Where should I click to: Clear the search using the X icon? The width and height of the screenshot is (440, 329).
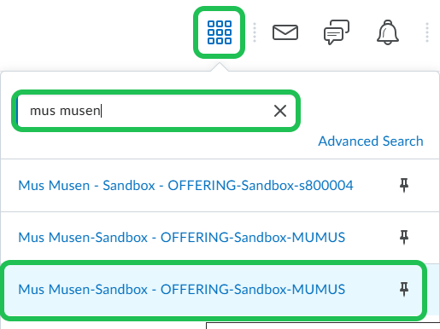tap(280, 111)
